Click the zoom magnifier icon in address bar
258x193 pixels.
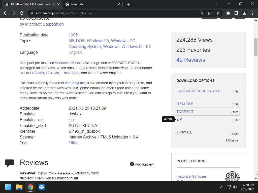[x=202, y=13]
